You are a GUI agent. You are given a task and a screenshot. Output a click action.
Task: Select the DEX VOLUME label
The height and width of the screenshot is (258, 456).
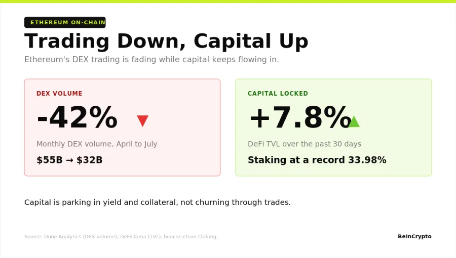pyautogui.click(x=59, y=94)
